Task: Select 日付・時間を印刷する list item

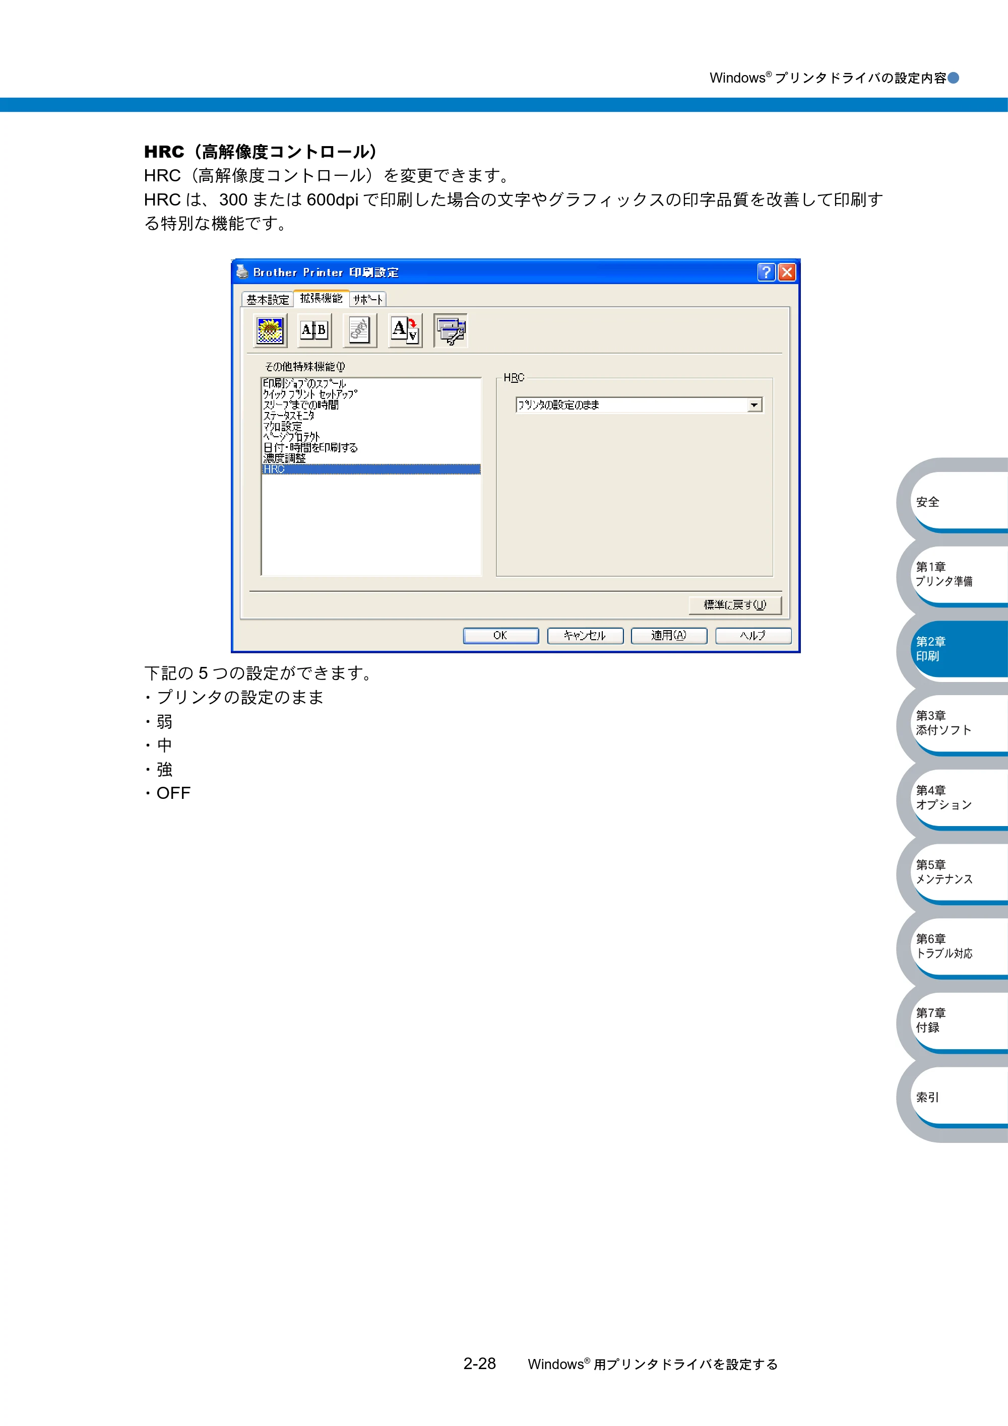Action: [x=371, y=448]
